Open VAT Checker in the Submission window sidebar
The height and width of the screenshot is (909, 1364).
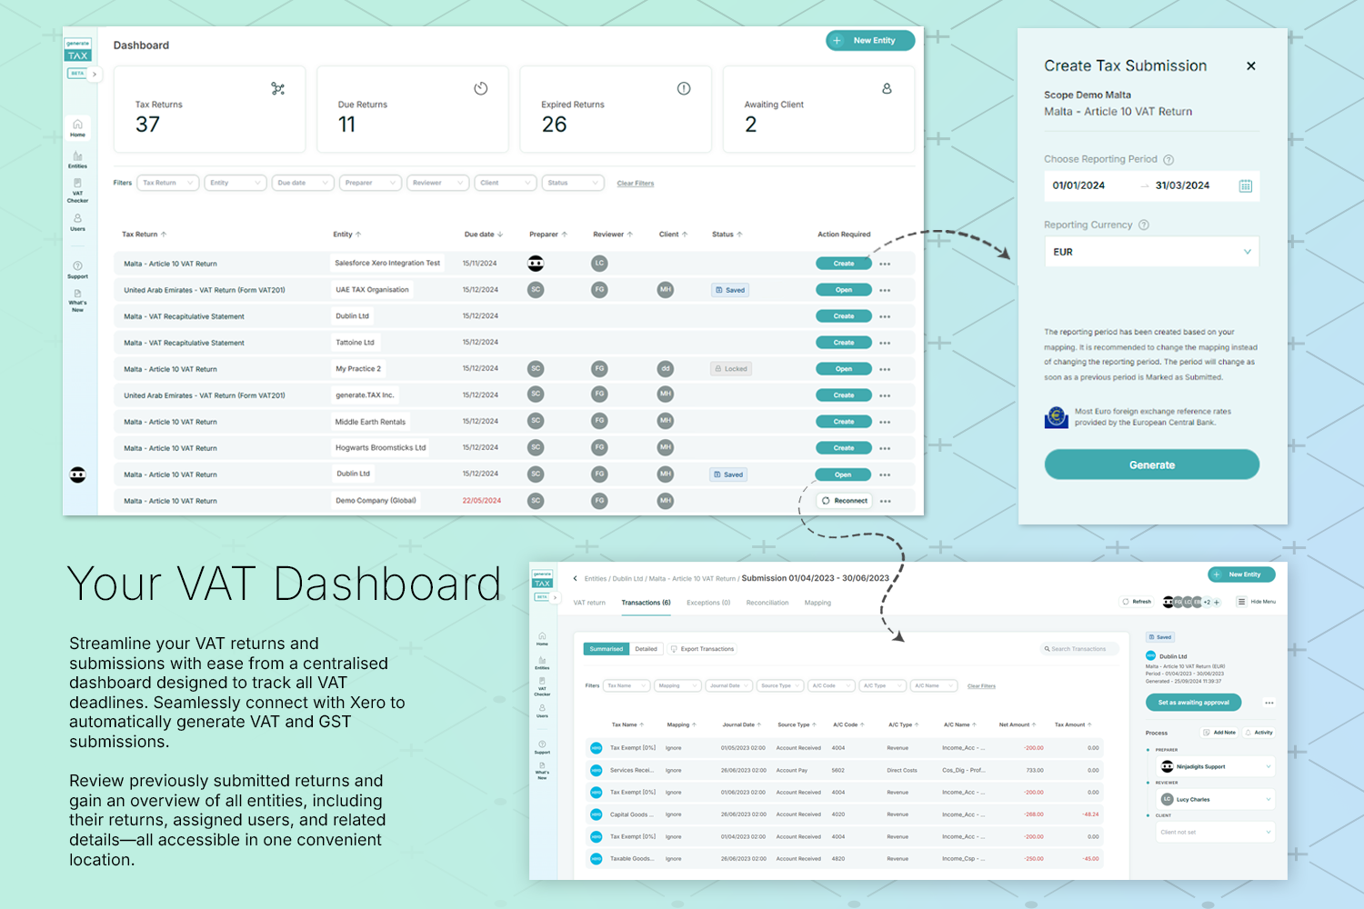[542, 687]
